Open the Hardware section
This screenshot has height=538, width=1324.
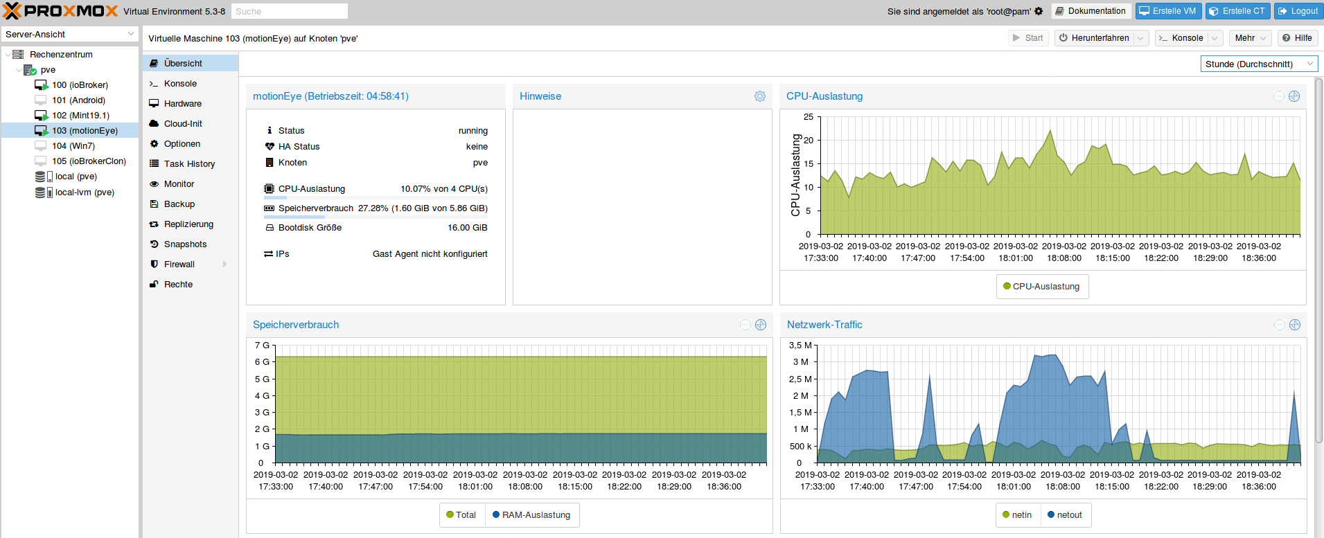pos(191,103)
